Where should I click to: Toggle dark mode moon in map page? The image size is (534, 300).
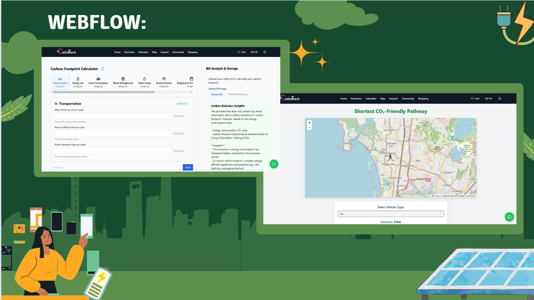pyautogui.click(x=500, y=98)
